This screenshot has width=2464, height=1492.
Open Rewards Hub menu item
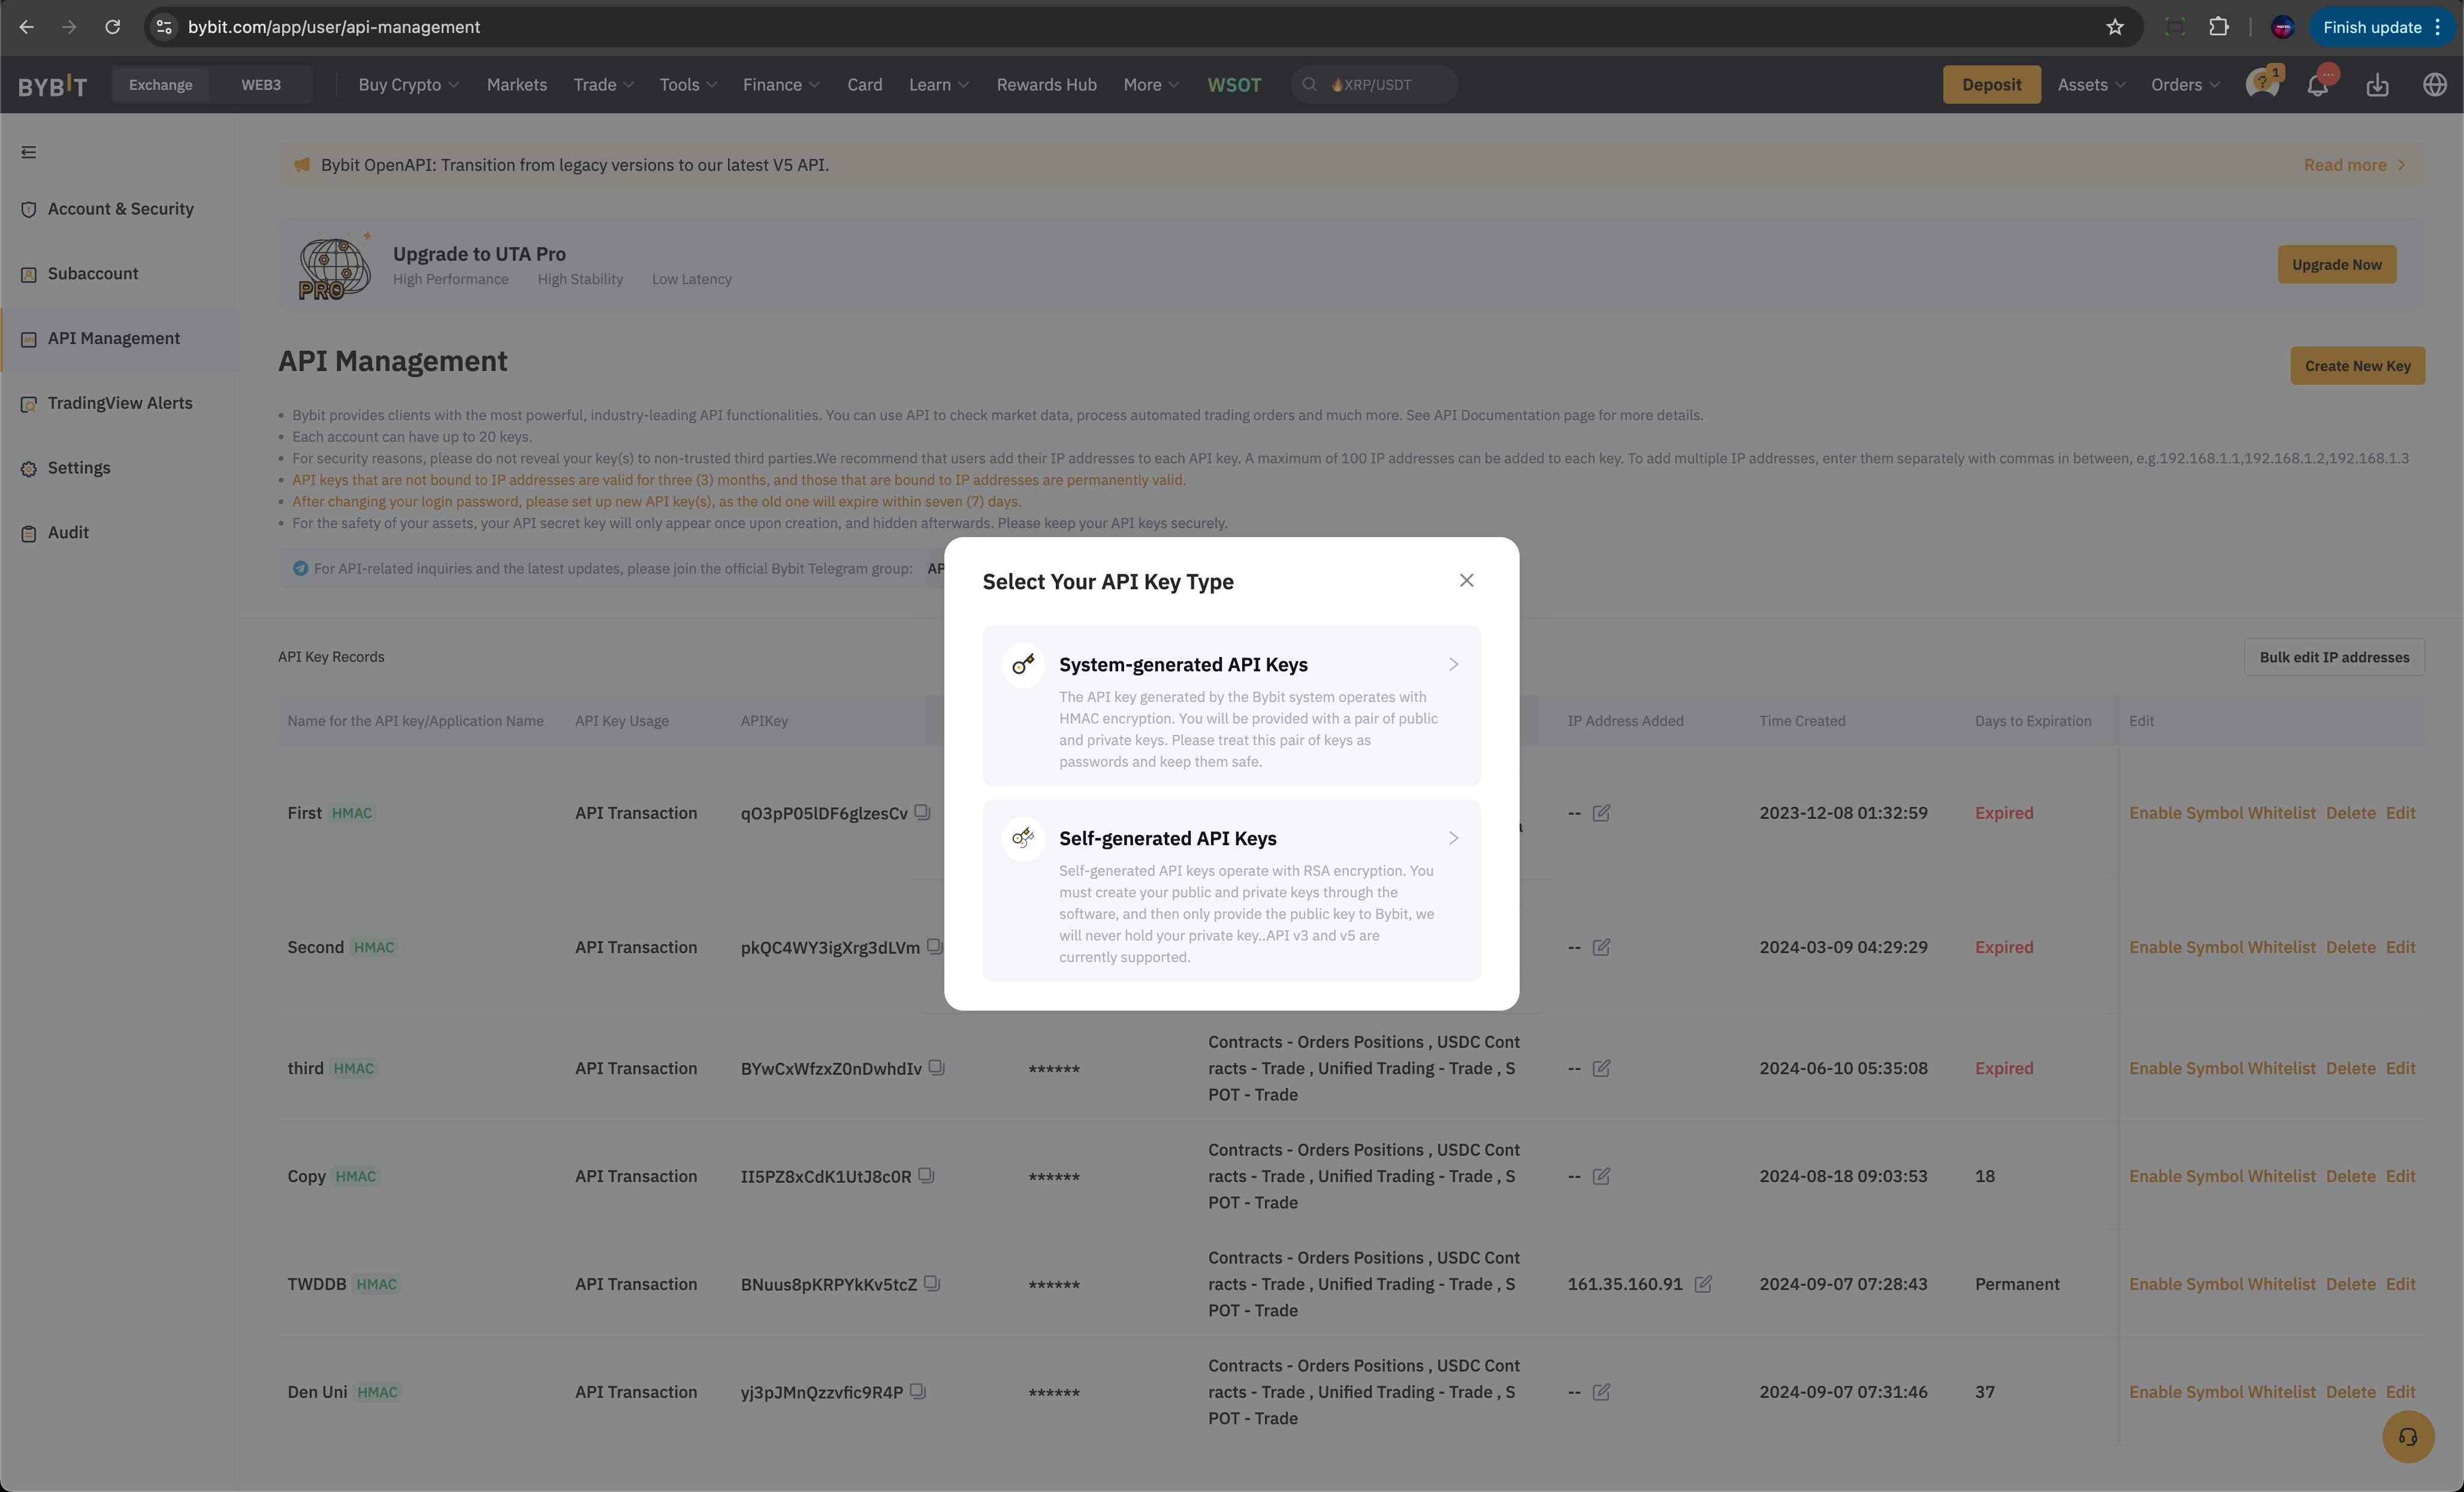click(1046, 85)
